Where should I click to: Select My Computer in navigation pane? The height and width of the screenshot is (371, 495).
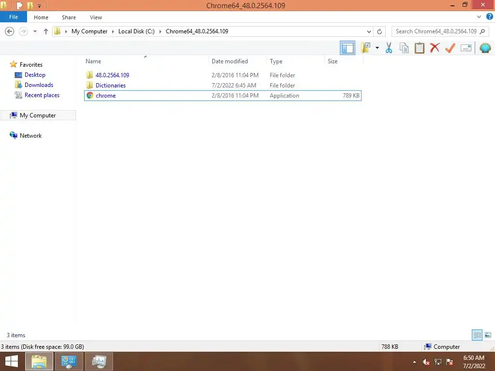(x=38, y=115)
